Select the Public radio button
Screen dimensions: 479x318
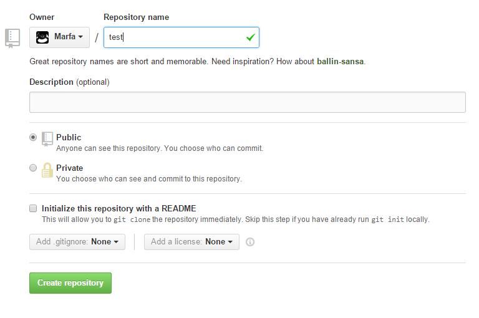click(x=33, y=137)
